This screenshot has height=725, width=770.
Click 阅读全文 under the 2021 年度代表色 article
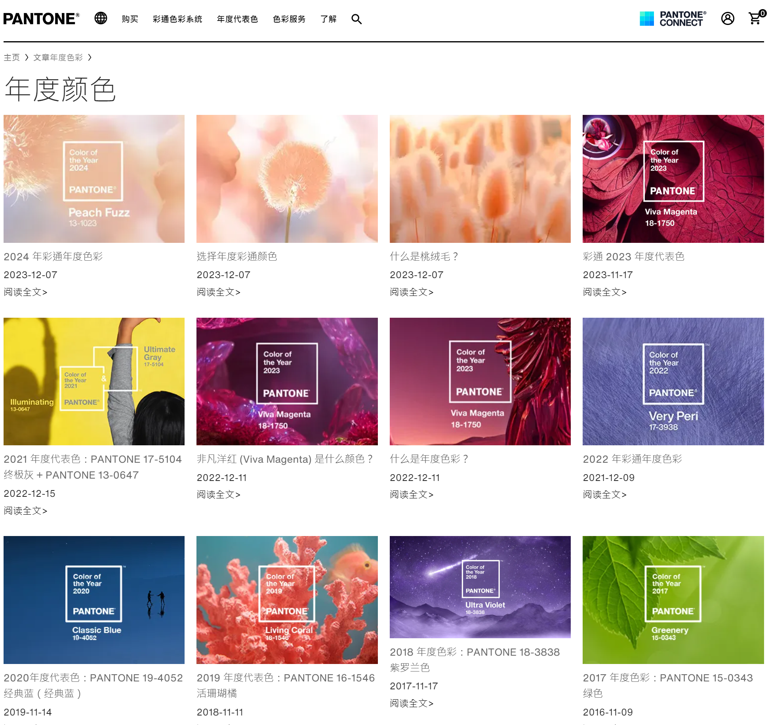[26, 511]
